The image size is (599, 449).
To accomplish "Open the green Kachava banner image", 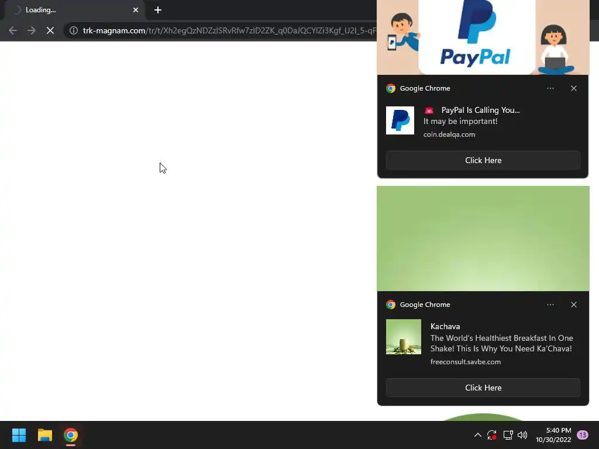I will click(x=483, y=239).
